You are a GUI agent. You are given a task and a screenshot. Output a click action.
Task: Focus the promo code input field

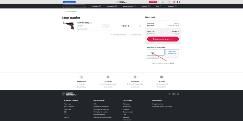156,52
